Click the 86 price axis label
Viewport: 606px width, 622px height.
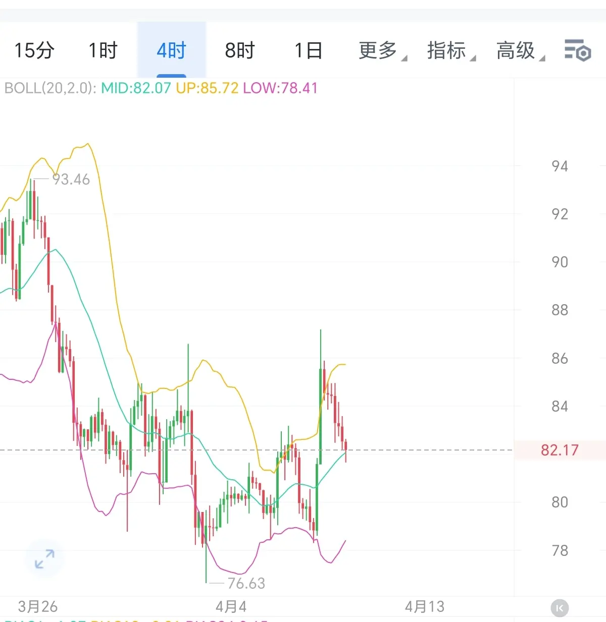click(560, 358)
